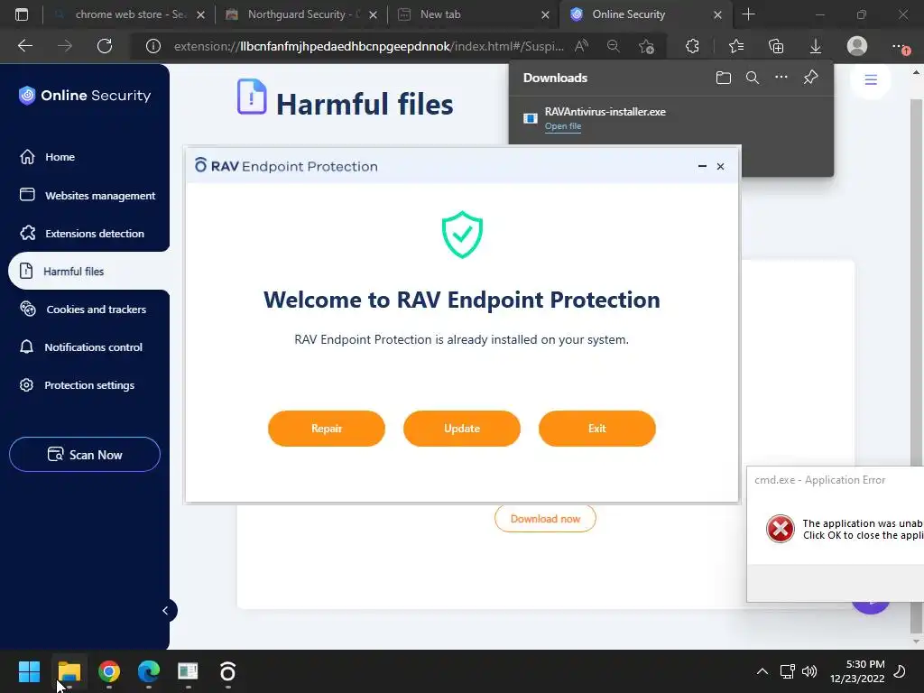Viewport: 924px width, 693px height.
Task: Click Online Security logo in sidebar
Action: pos(85,95)
